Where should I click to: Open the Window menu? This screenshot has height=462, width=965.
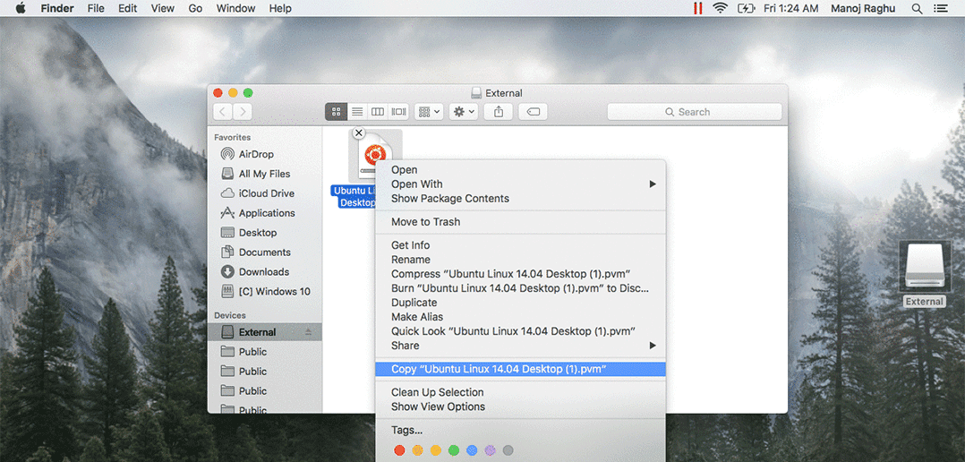(235, 9)
